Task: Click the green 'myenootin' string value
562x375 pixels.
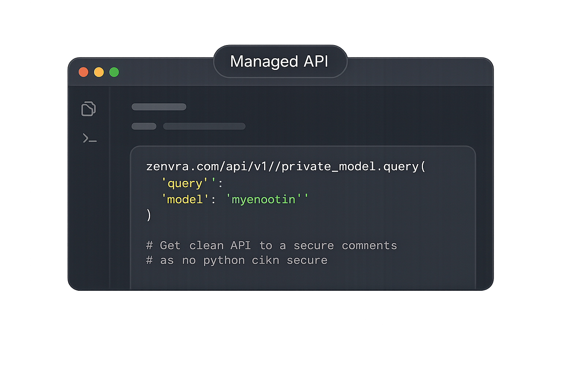Action: (x=267, y=200)
